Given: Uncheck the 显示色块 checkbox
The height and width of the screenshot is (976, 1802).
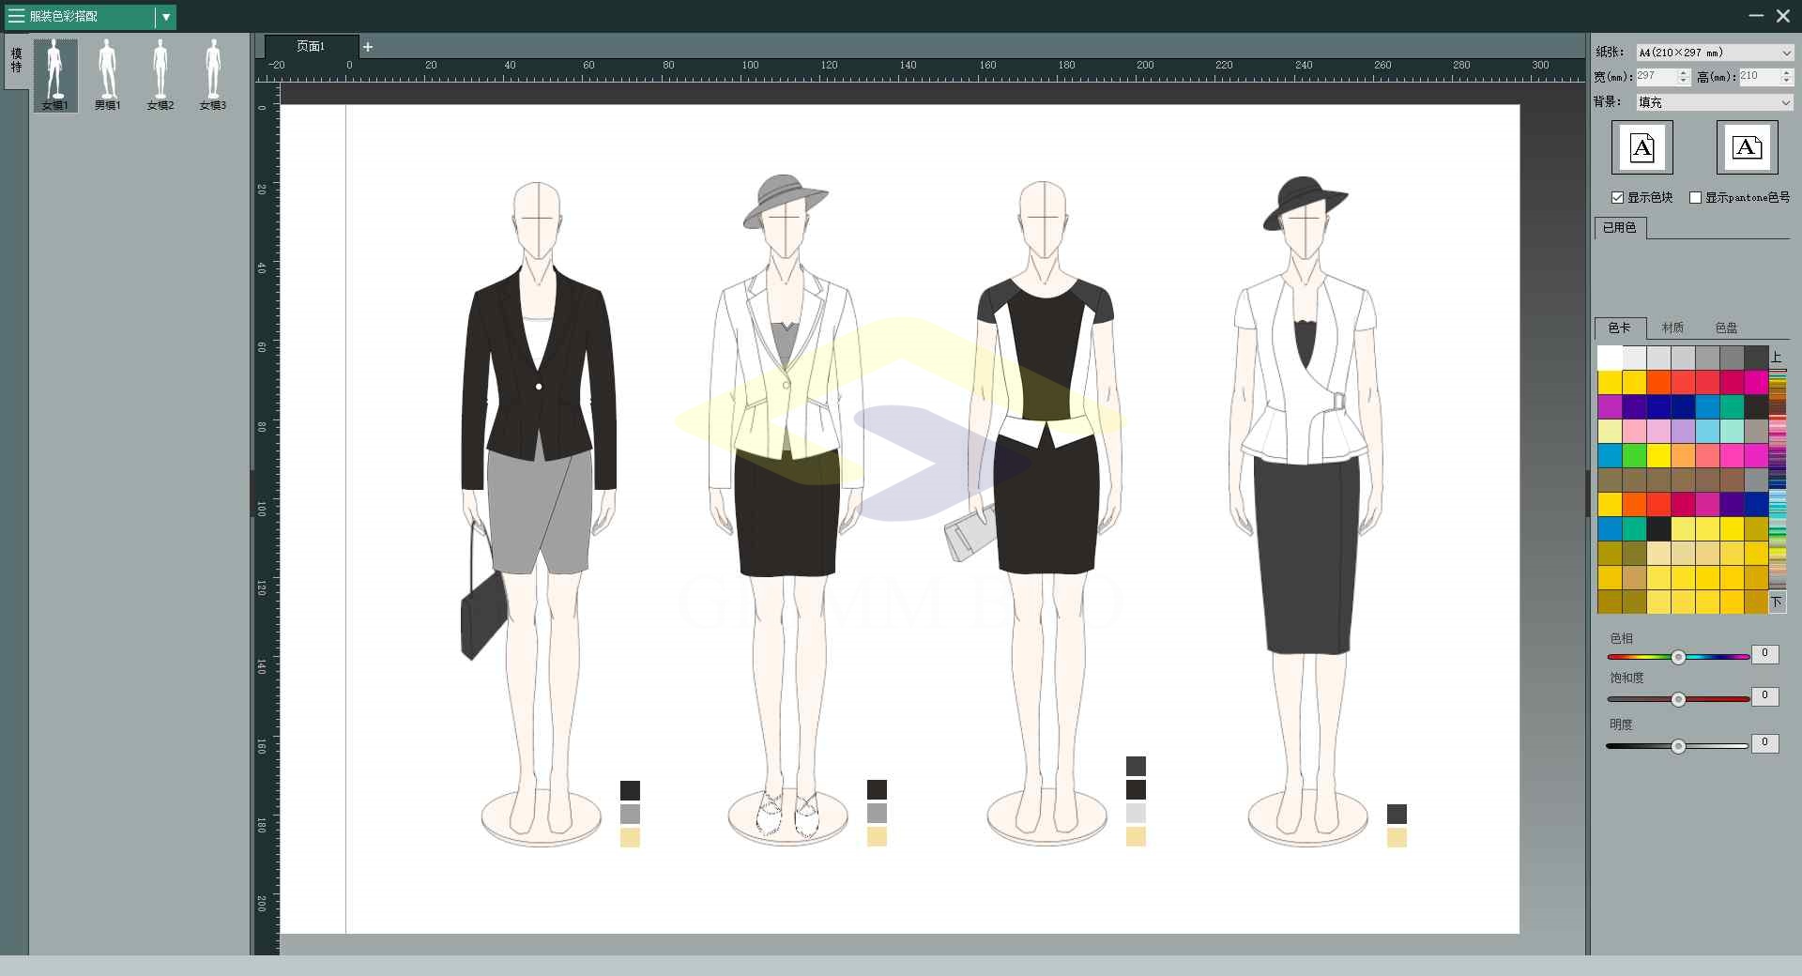Looking at the screenshot, I should (1617, 198).
